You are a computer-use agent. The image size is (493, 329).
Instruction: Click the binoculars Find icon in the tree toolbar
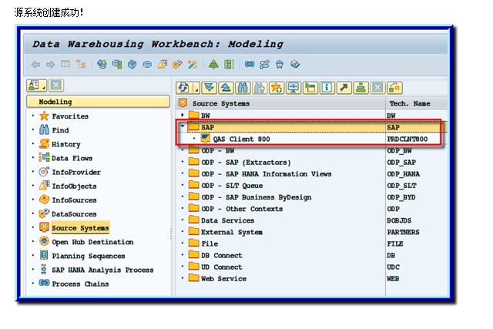coord(243,88)
